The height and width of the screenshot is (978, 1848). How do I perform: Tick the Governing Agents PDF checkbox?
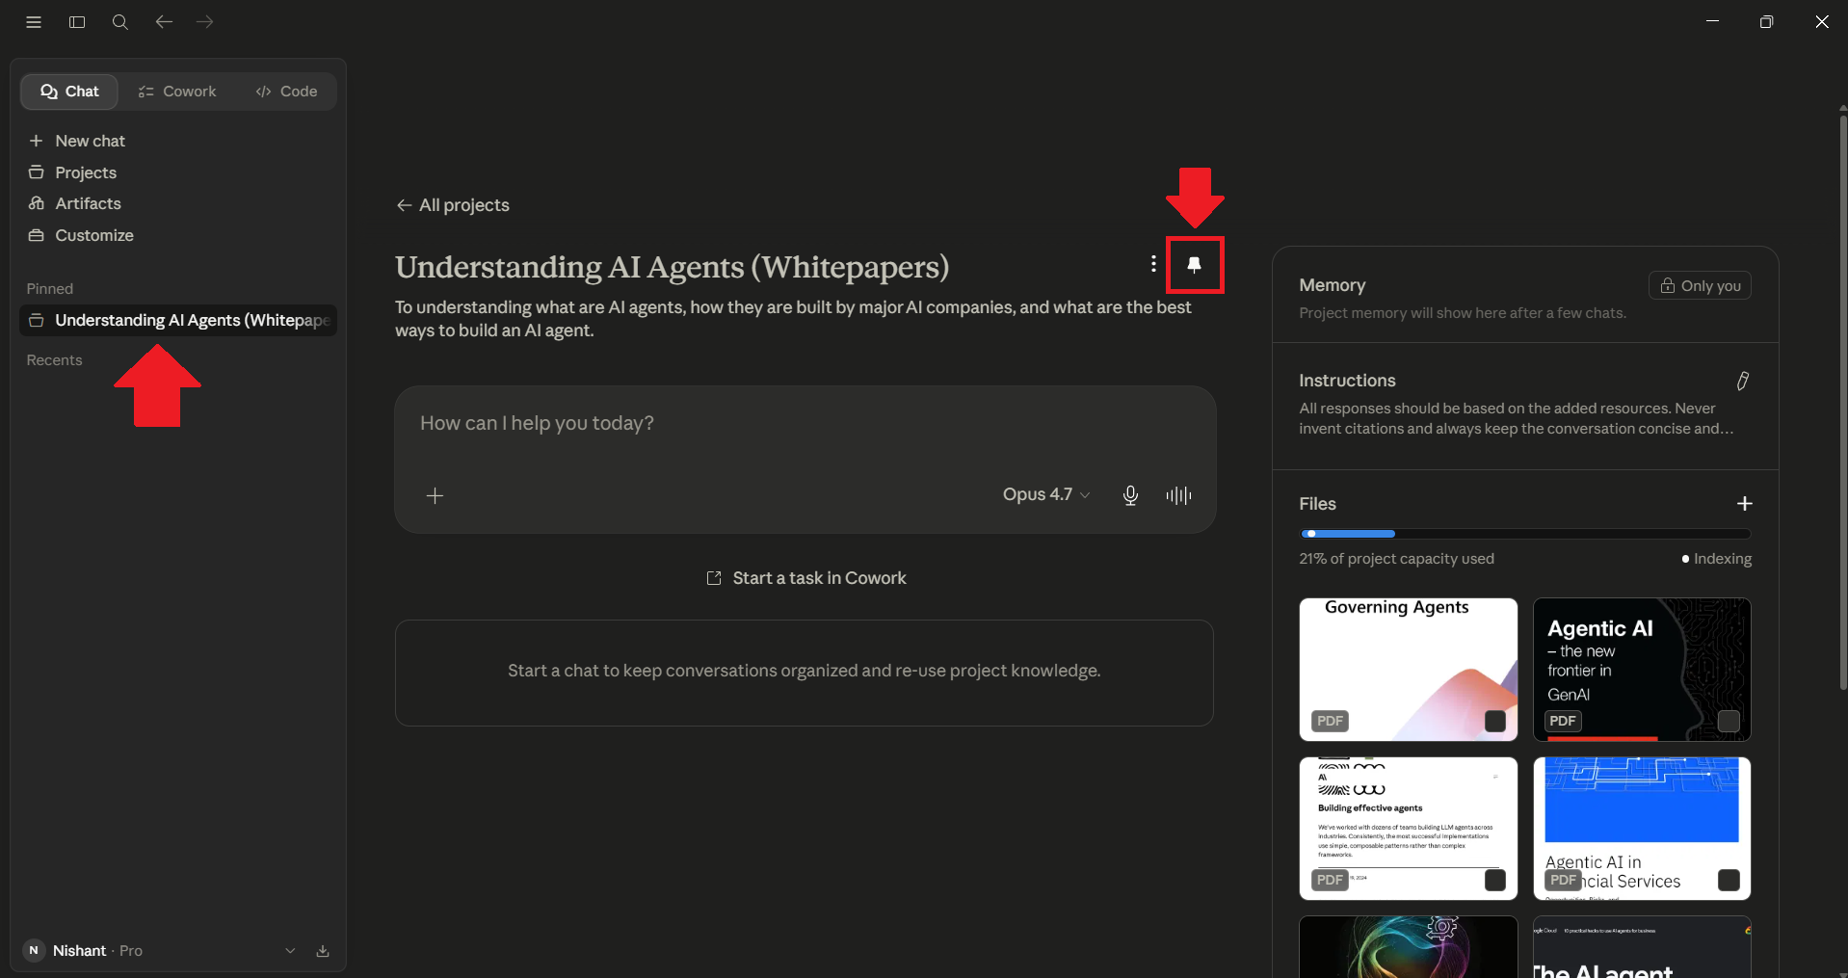tap(1495, 721)
